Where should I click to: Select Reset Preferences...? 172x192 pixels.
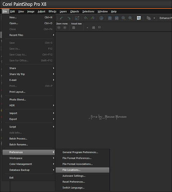tap(83, 182)
